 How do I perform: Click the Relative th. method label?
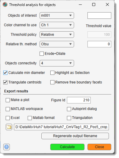point(21,44)
